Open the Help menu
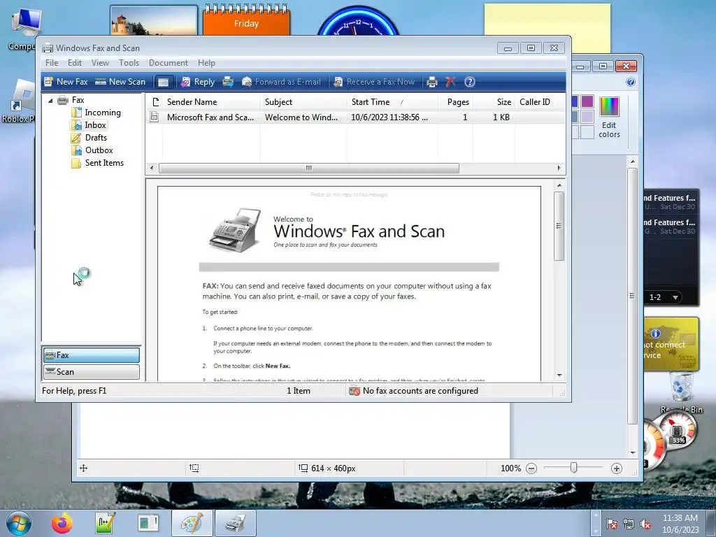The height and width of the screenshot is (537, 716). 206,62
